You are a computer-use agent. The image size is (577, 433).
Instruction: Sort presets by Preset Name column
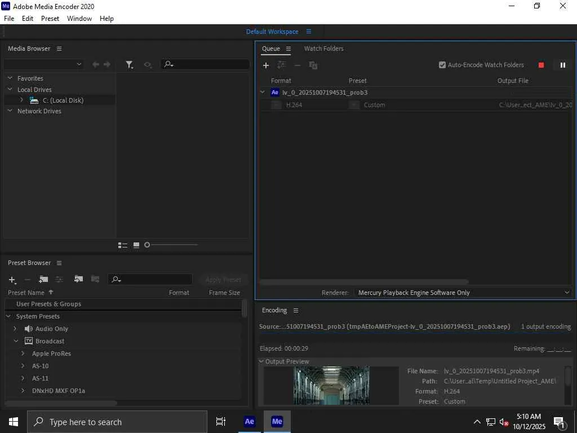click(30, 293)
